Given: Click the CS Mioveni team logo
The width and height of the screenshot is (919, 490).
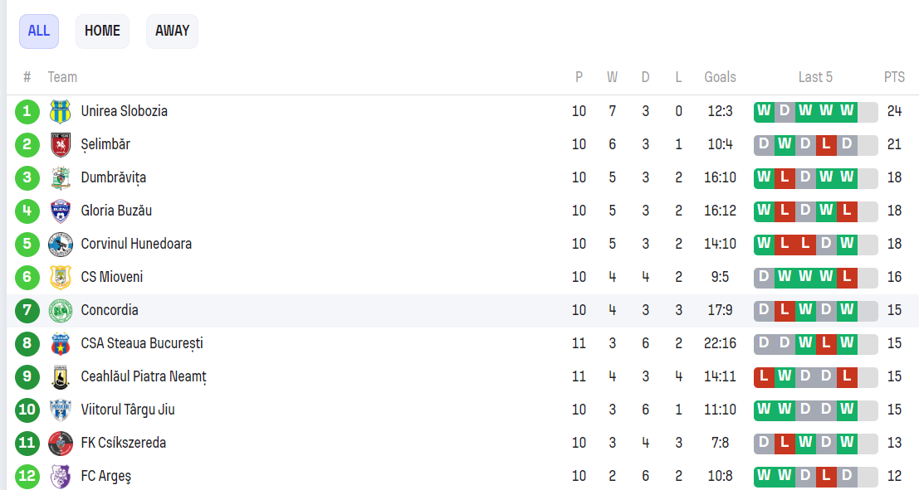Looking at the screenshot, I should pyautogui.click(x=61, y=277).
